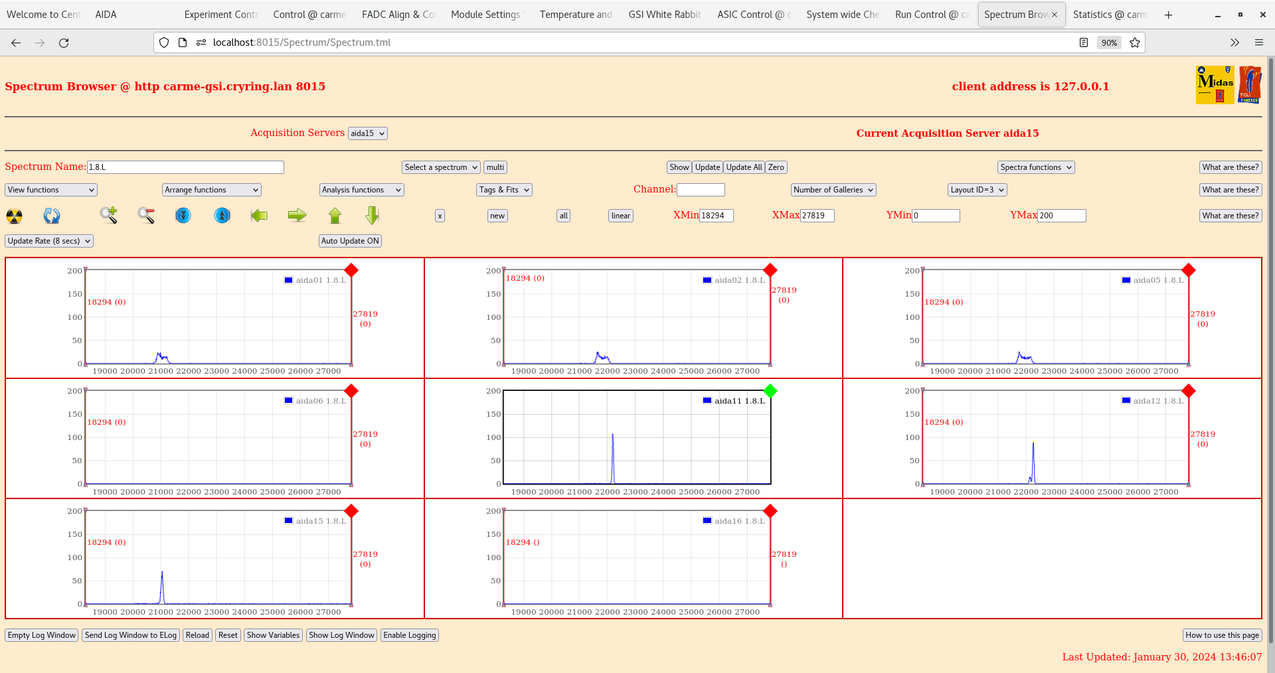Click the blue refresh spectra icon
Screen dimensions: 1275x673
[52, 216]
